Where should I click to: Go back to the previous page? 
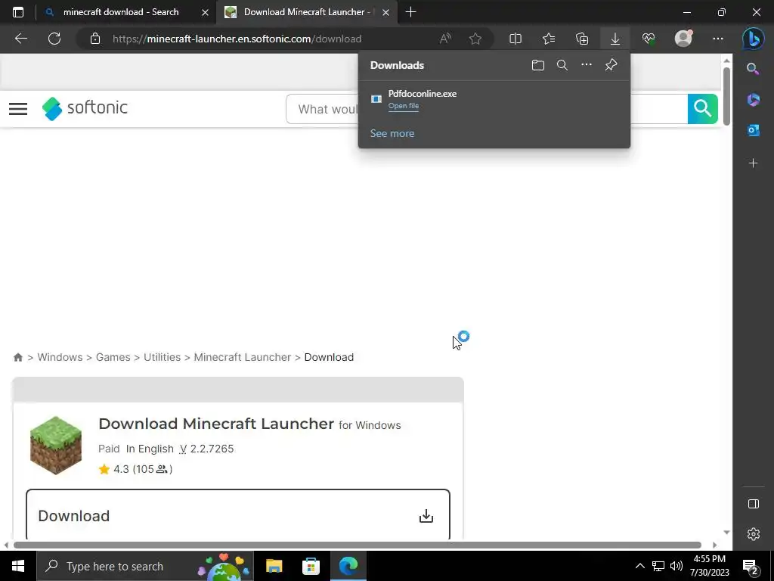coord(20,39)
